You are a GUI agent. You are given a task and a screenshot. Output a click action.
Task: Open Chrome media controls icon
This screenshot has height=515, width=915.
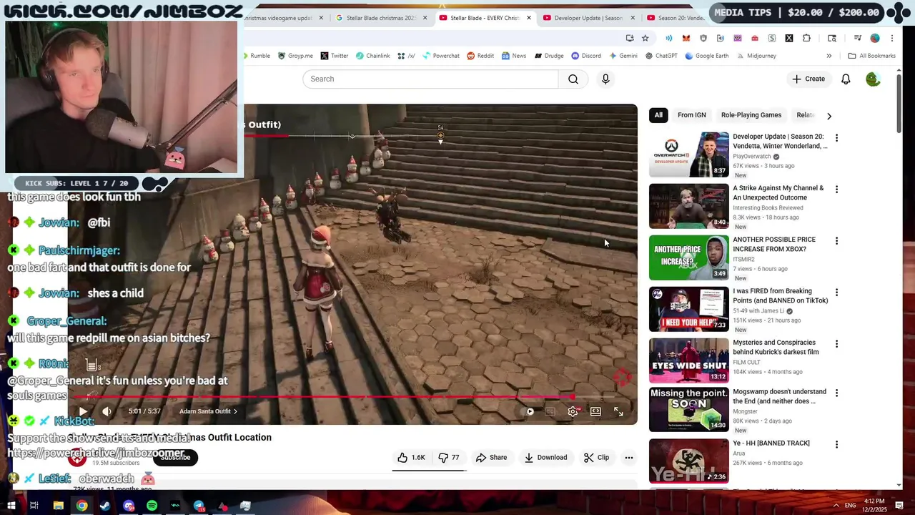857,38
